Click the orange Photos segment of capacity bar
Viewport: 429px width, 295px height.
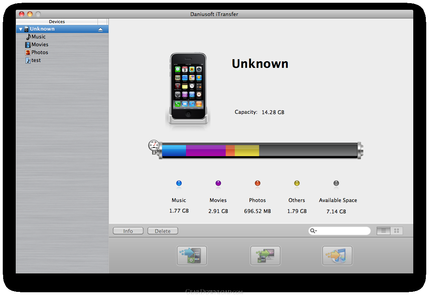tap(230, 151)
